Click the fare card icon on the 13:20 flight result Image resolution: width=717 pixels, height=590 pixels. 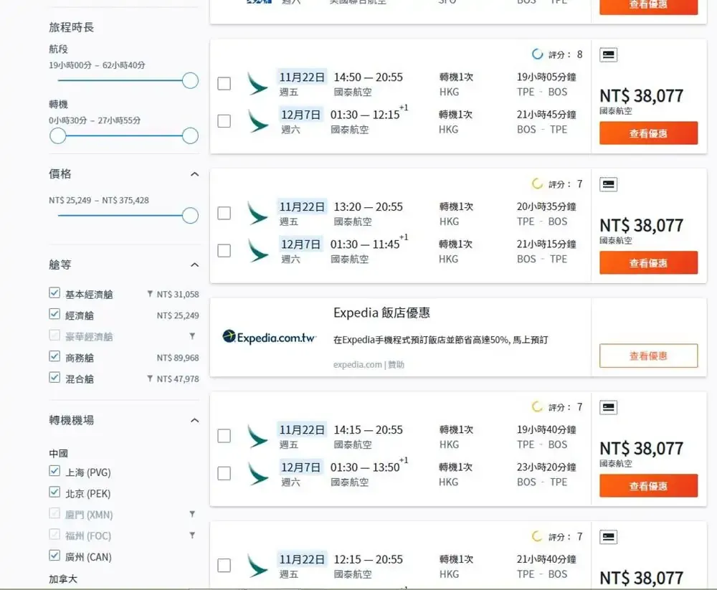point(608,185)
